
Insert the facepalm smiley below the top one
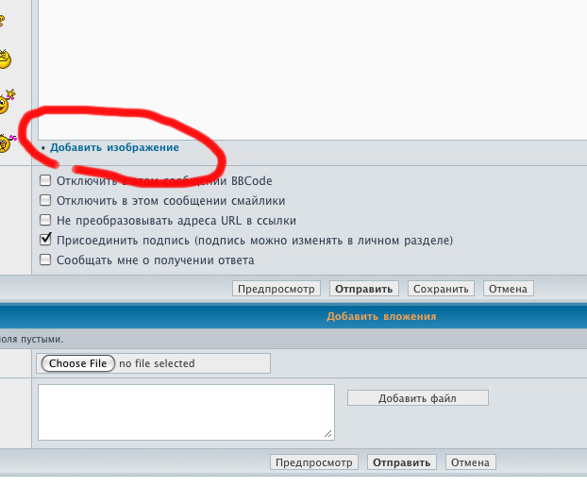(x=5, y=59)
